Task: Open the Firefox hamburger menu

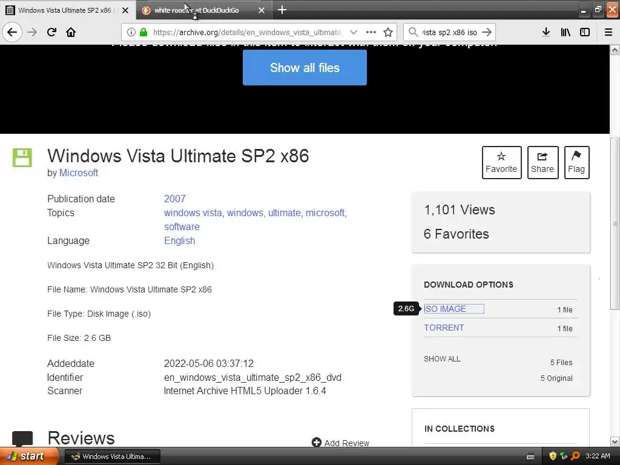Action: click(608, 32)
